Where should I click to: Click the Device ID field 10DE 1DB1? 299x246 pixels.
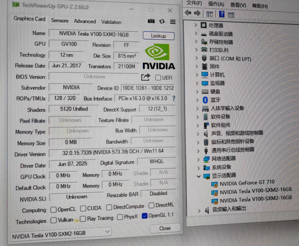click(x=148, y=88)
